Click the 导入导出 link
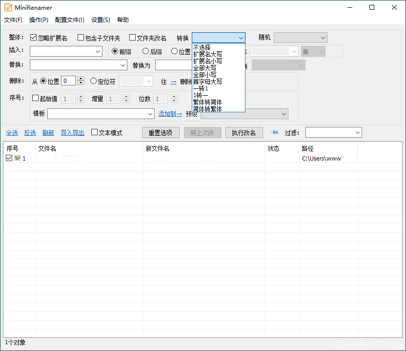This screenshot has height=351, width=406. click(x=73, y=133)
